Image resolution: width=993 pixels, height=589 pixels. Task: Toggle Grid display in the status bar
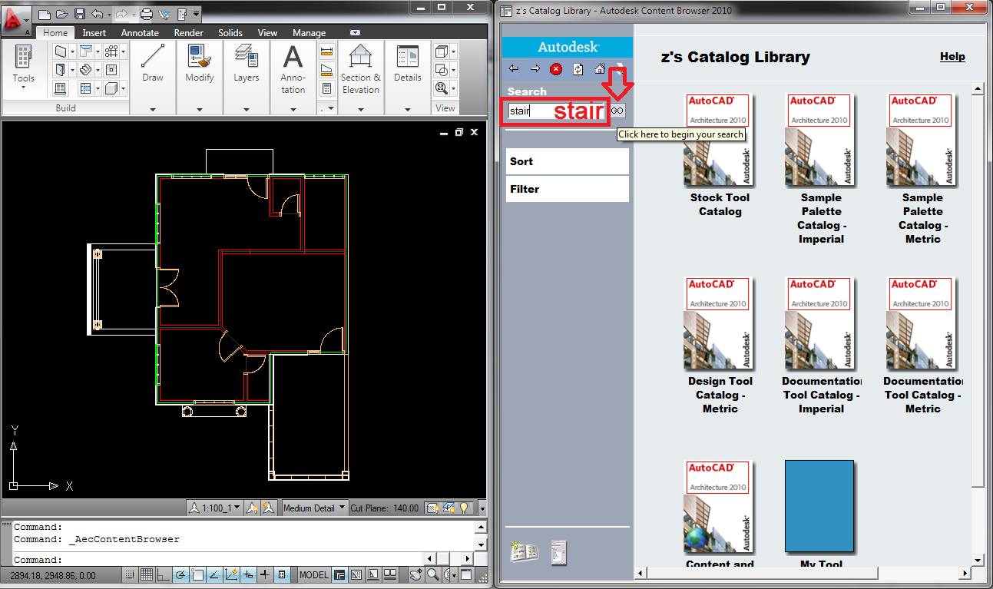(x=146, y=575)
